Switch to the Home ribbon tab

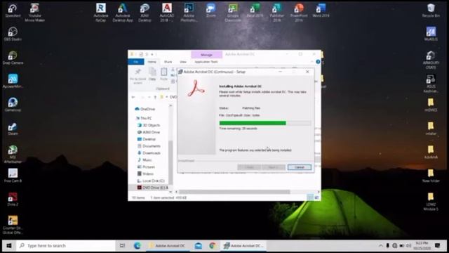pyautogui.click(x=152, y=62)
